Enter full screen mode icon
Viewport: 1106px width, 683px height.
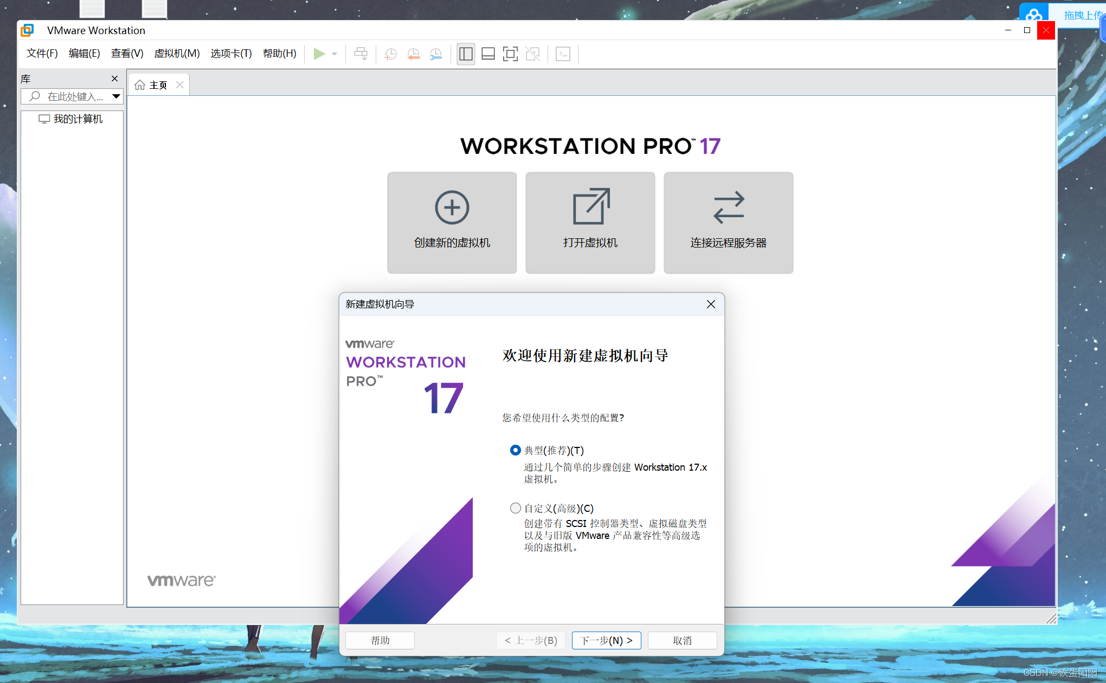(x=510, y=54)
